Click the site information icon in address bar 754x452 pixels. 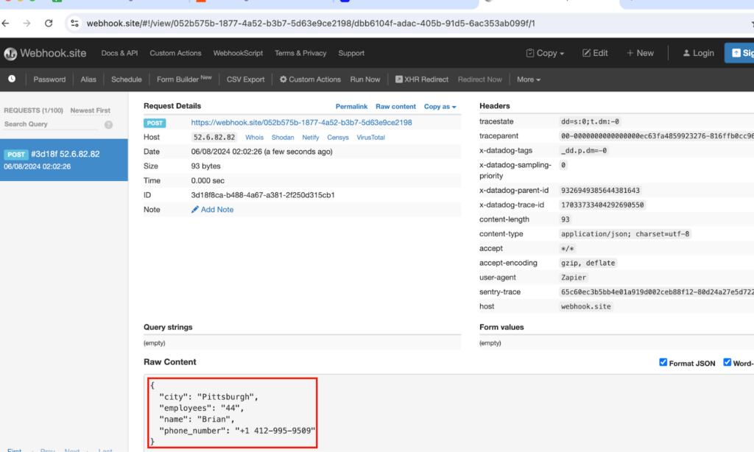coord(73,23)
